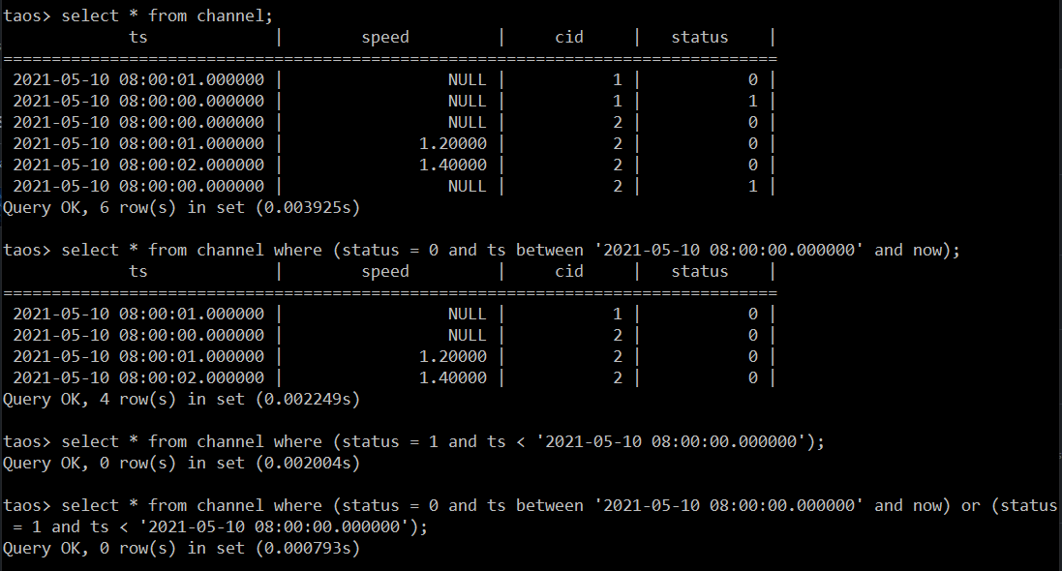Click the first NULL speed value

468,79
